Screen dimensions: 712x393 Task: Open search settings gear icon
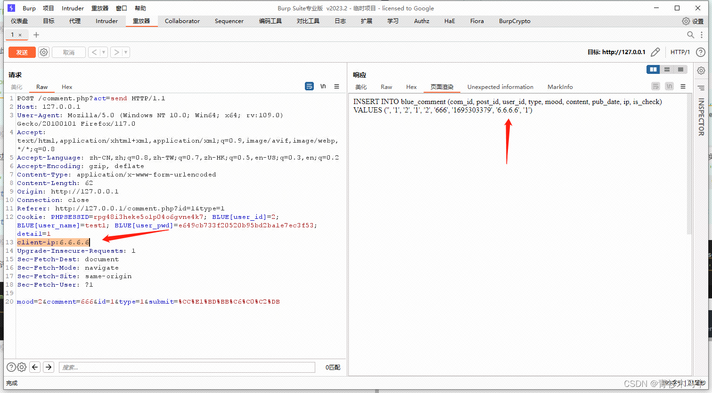point(22,367)
